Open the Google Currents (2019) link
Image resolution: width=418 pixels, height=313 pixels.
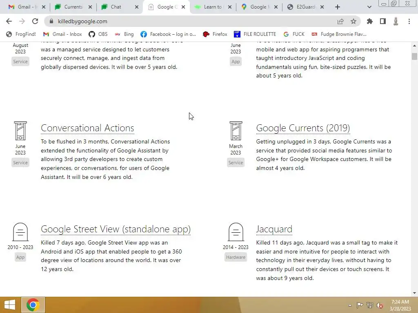(x=303, y=128)
